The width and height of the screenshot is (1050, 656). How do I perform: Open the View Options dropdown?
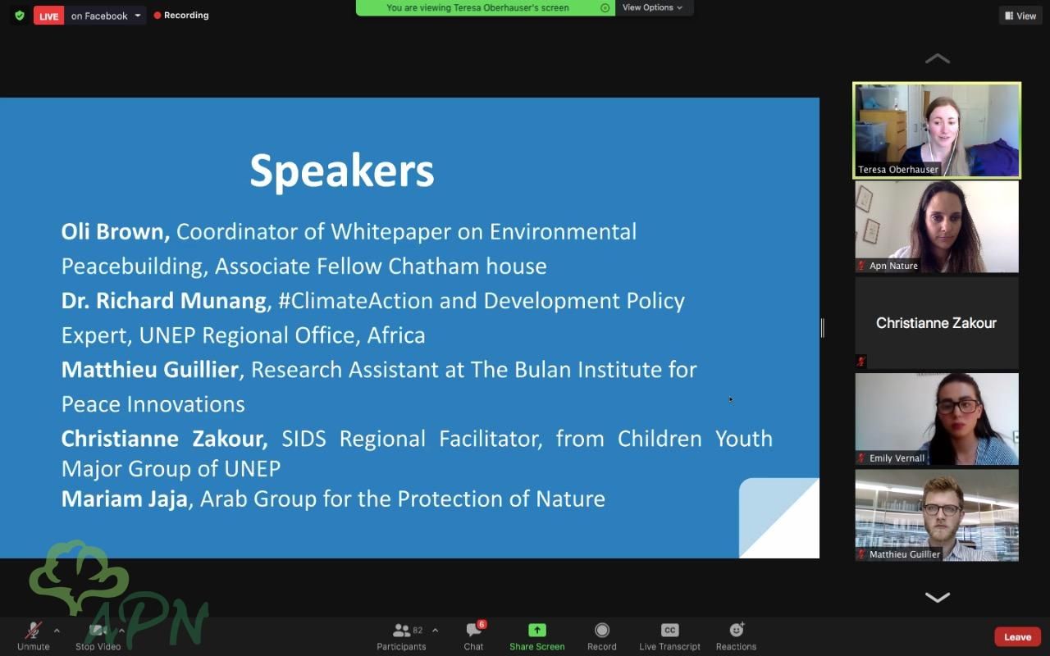pyautogui.click(x=653, y=7)
